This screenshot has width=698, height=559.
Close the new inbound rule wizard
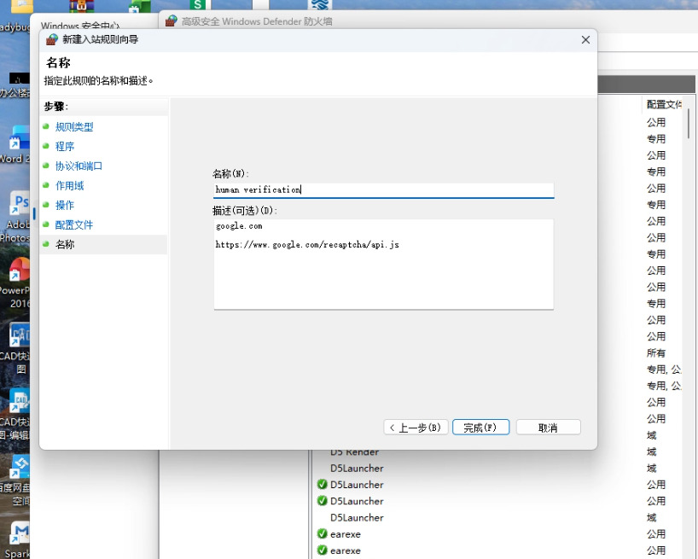pyautogui.click(x=585, y=40)
